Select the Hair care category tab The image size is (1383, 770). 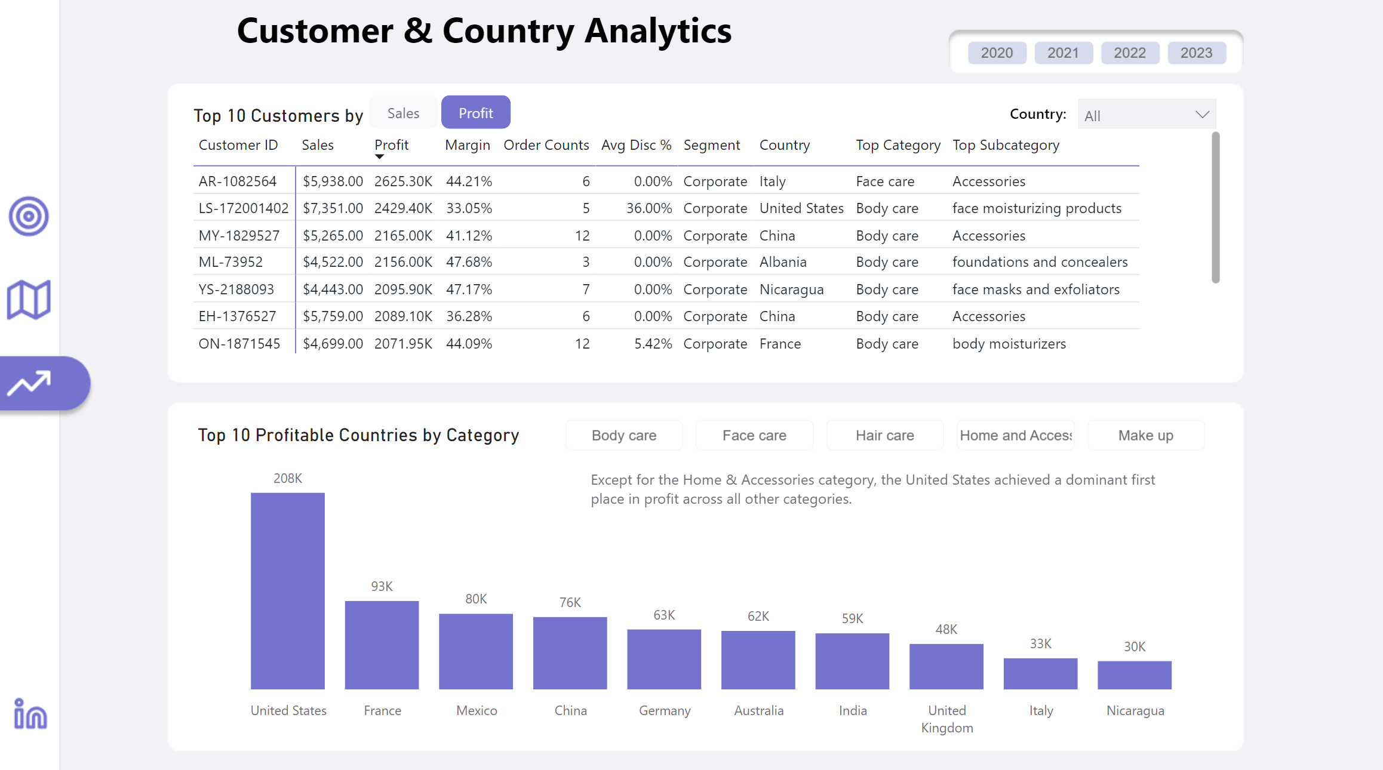click(884, 436)
